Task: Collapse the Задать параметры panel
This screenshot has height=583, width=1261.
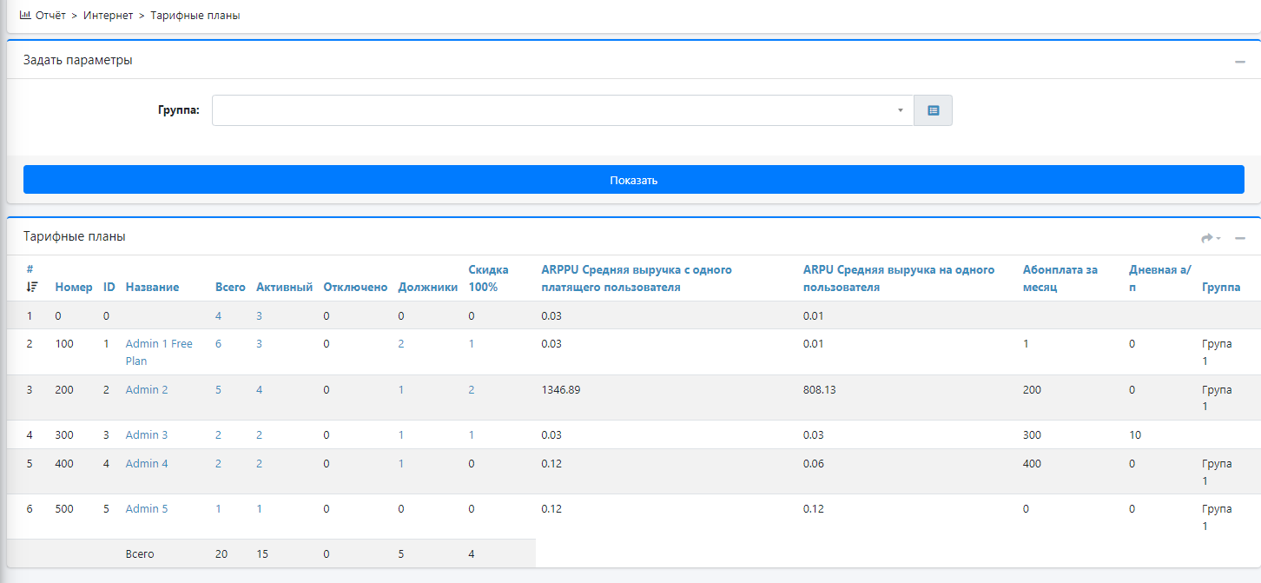Action: (x=1240, y=62)
